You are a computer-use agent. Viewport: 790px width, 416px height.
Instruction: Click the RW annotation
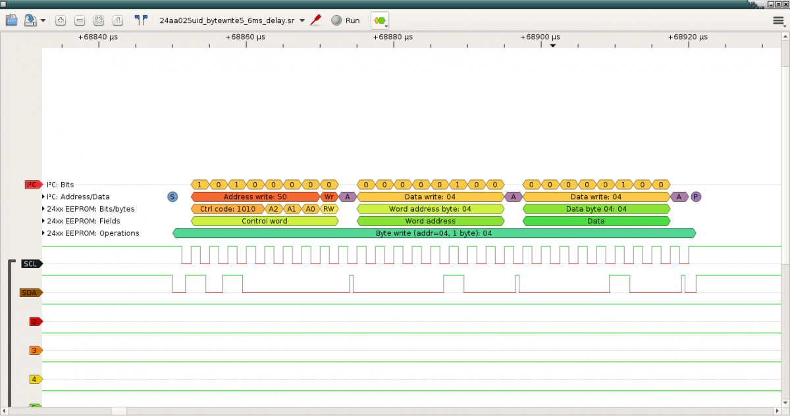pyautogui.click(x=329, y=209)
